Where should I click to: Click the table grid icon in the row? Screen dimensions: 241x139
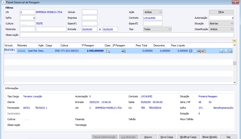(x=195, y=51)
